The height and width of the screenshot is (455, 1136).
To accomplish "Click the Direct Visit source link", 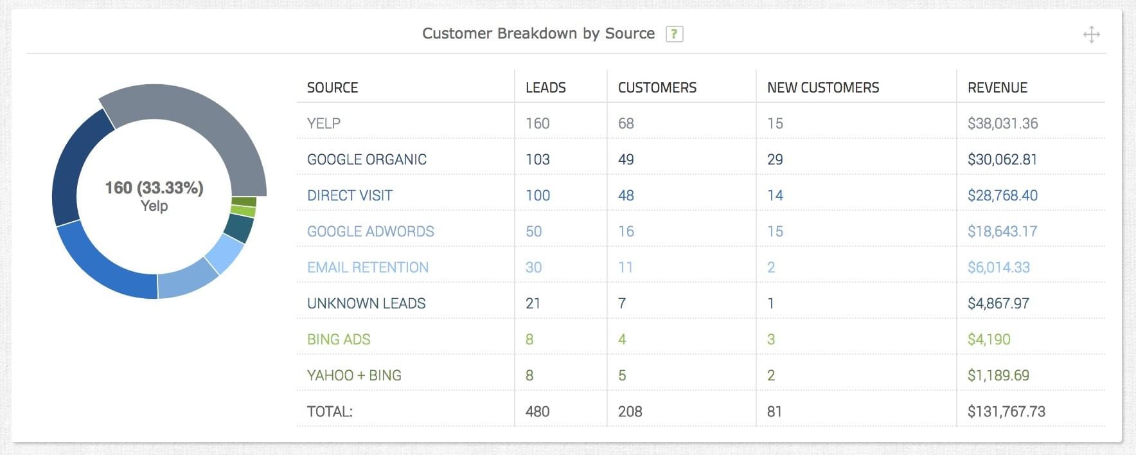I will (x=350, y=195).
